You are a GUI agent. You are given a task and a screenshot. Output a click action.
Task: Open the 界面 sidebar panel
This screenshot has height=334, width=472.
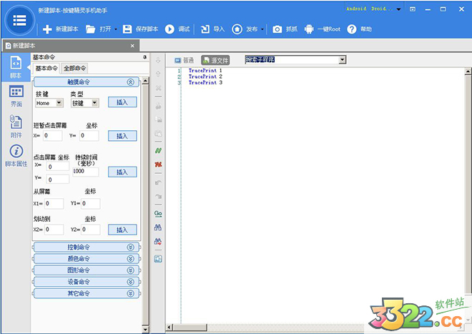[x=16, y=96]
